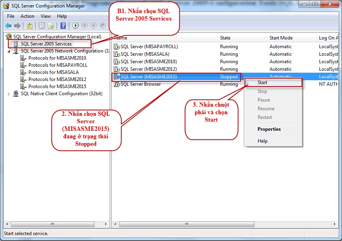
Task: Open the View menu
Action: pyautogui.click(x=46, y=16)
